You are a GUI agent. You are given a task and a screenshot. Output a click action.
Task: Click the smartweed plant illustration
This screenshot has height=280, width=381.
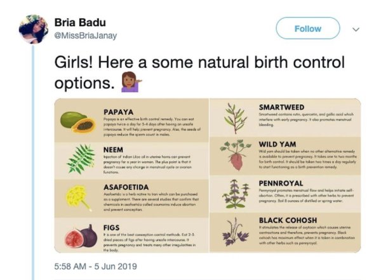(235, 118)
